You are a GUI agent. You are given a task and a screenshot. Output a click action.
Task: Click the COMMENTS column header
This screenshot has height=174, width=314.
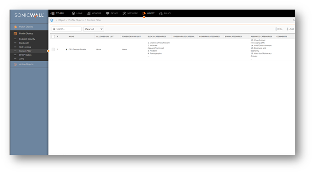point(282,37)
